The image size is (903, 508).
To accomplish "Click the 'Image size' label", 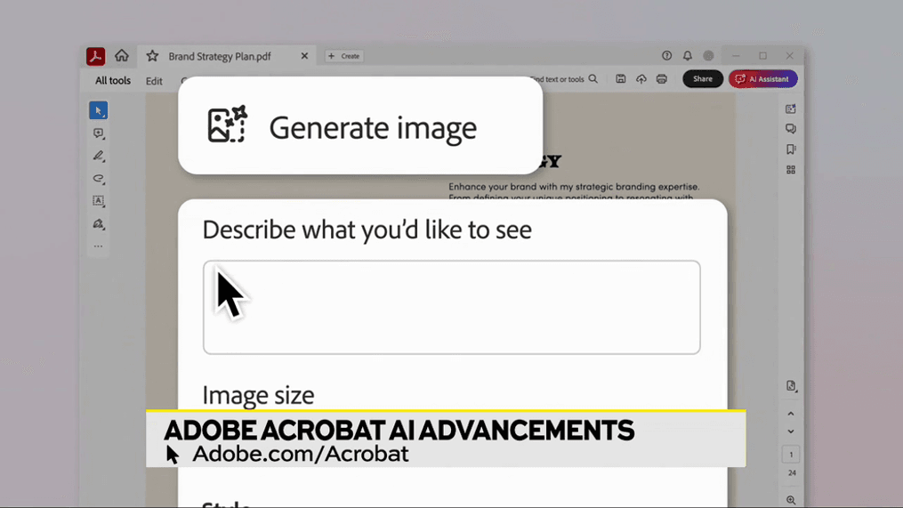I will coord(258,395).
